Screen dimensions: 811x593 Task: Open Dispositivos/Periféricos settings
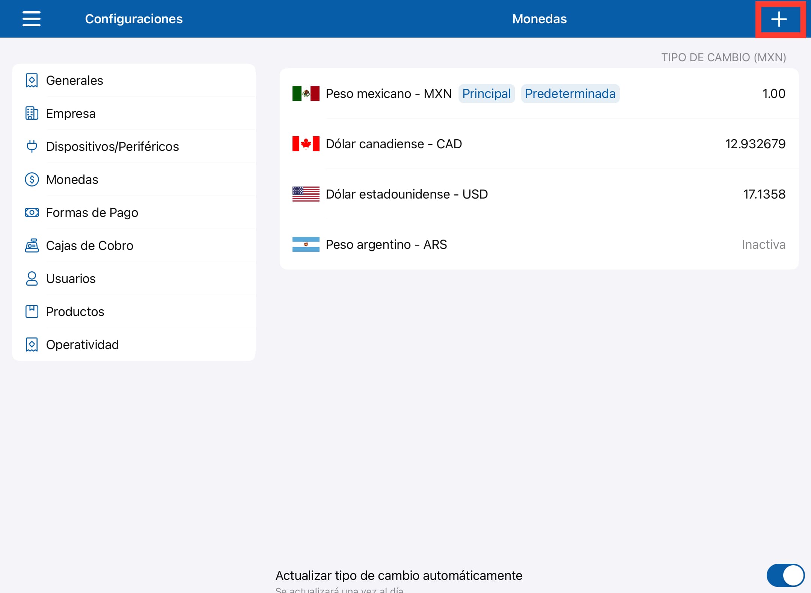tap(134, 146)
